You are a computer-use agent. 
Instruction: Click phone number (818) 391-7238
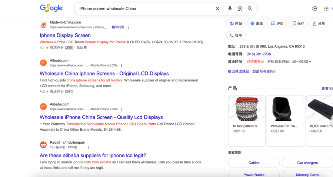[x=259, y=54]
